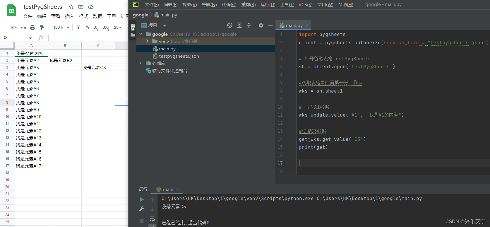
Task: Format as currency with ¥ button
Action: tap(78, 27)
